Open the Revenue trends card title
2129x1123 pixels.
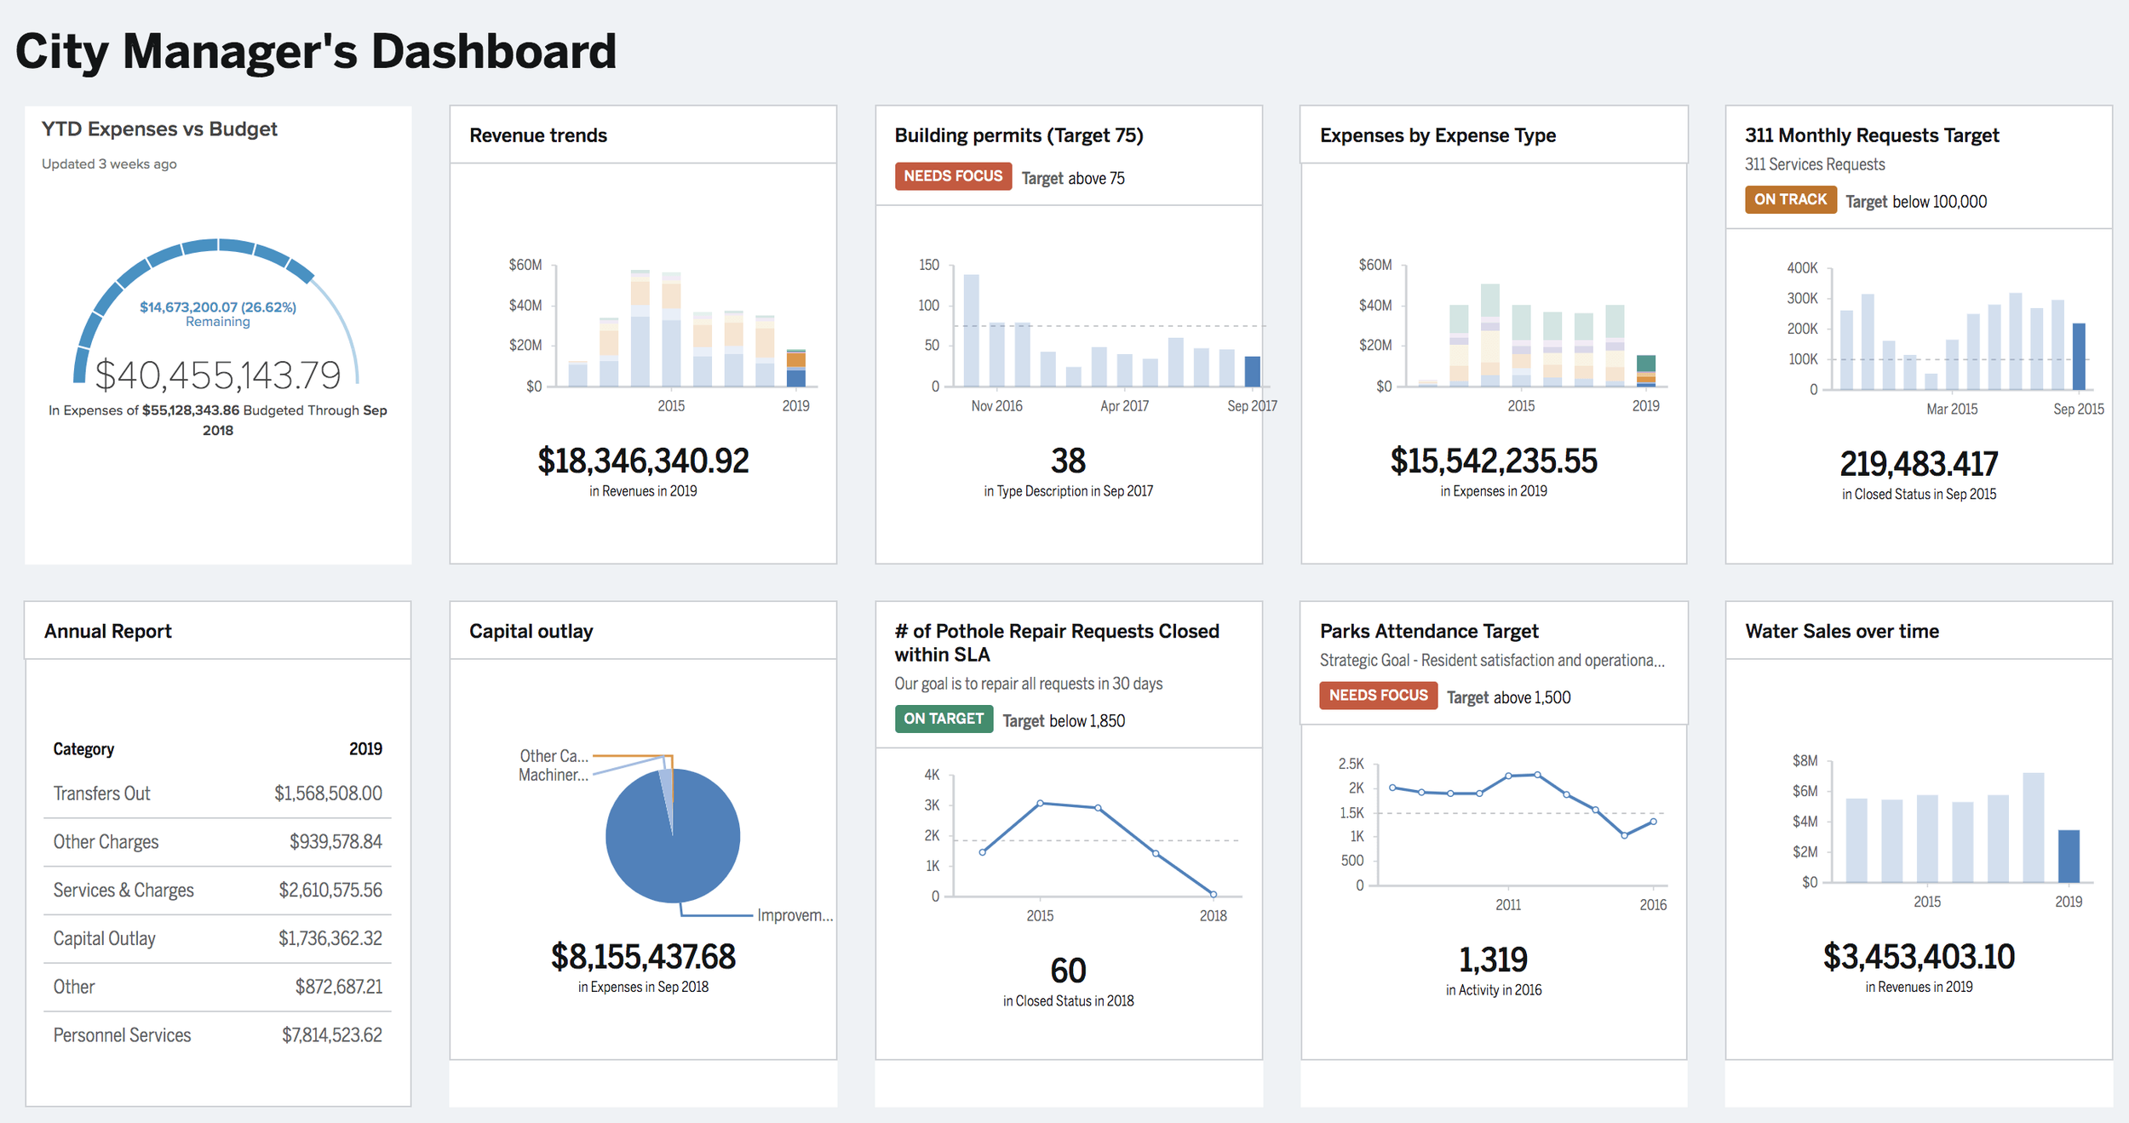click(x=537, y=135)
